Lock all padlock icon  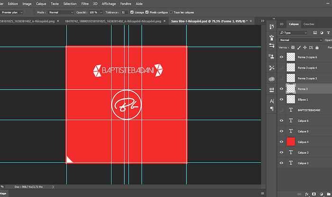317,47
